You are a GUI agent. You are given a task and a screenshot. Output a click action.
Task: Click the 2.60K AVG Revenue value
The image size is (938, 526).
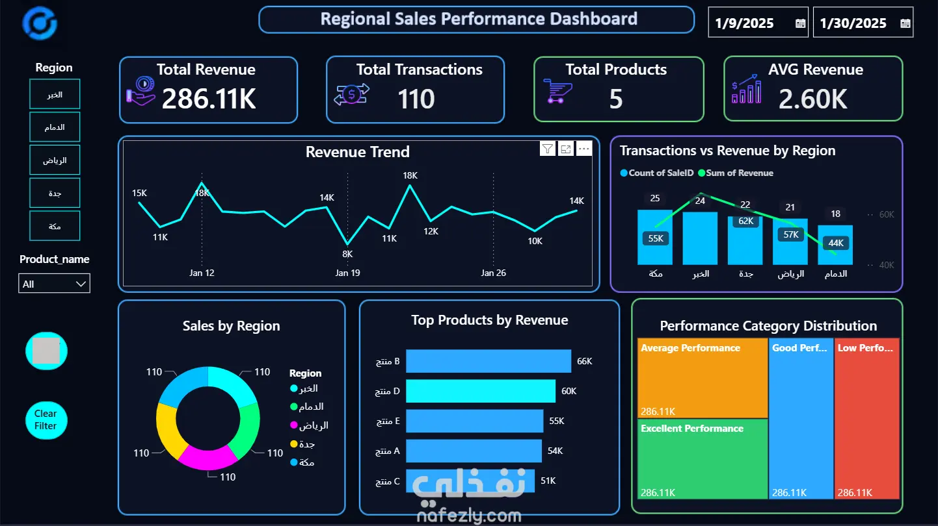(813, 99)
